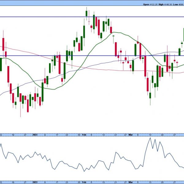This screenshot has width=184, height=184.
Task: Click the "19" label on price chart date axis
Action: click(13, 135)
